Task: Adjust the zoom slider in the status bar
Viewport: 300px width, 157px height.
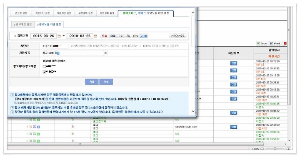Action: 275,149
